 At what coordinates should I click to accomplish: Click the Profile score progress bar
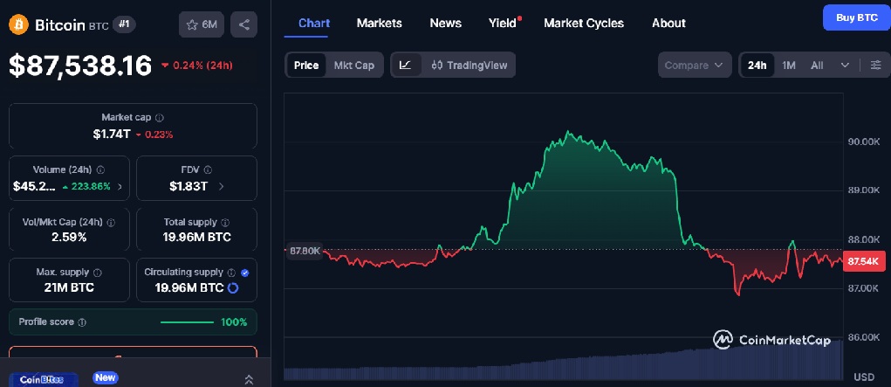tap(187, 322)
